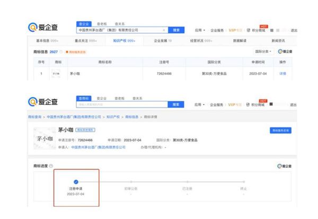The image size is (318, 219).
Task: Open the 基本信息 tab
Action: (x=47, y=41)
